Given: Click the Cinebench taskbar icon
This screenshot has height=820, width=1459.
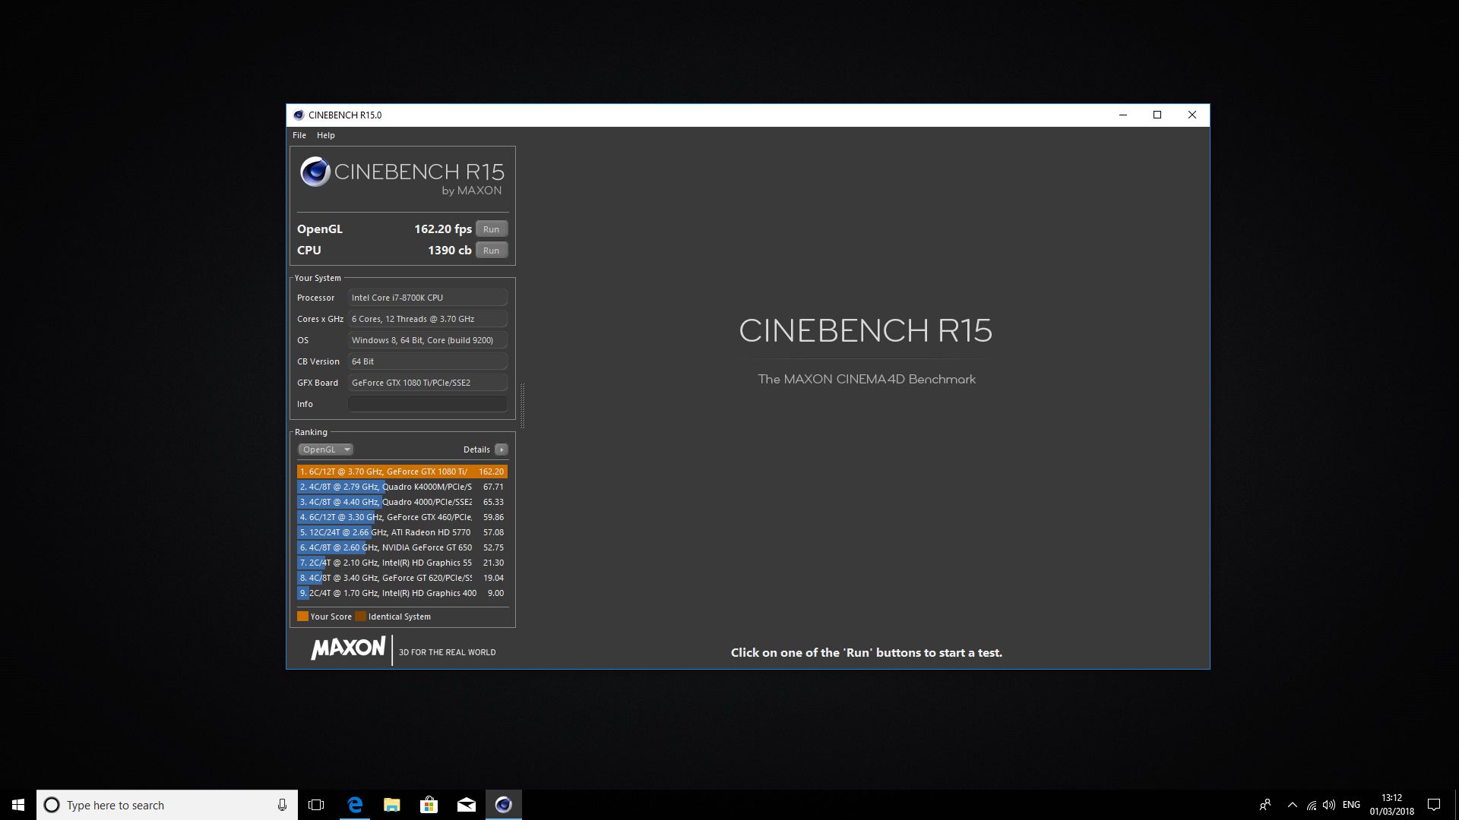Looking at the screenshot, I should [504, 805].
